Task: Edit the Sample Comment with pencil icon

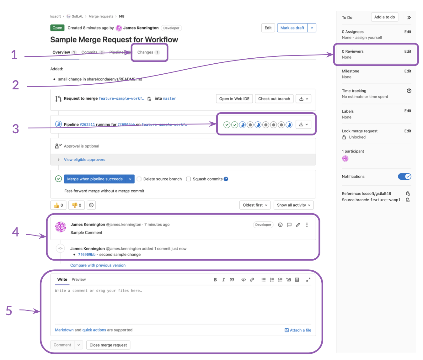Action: (298, 225)
